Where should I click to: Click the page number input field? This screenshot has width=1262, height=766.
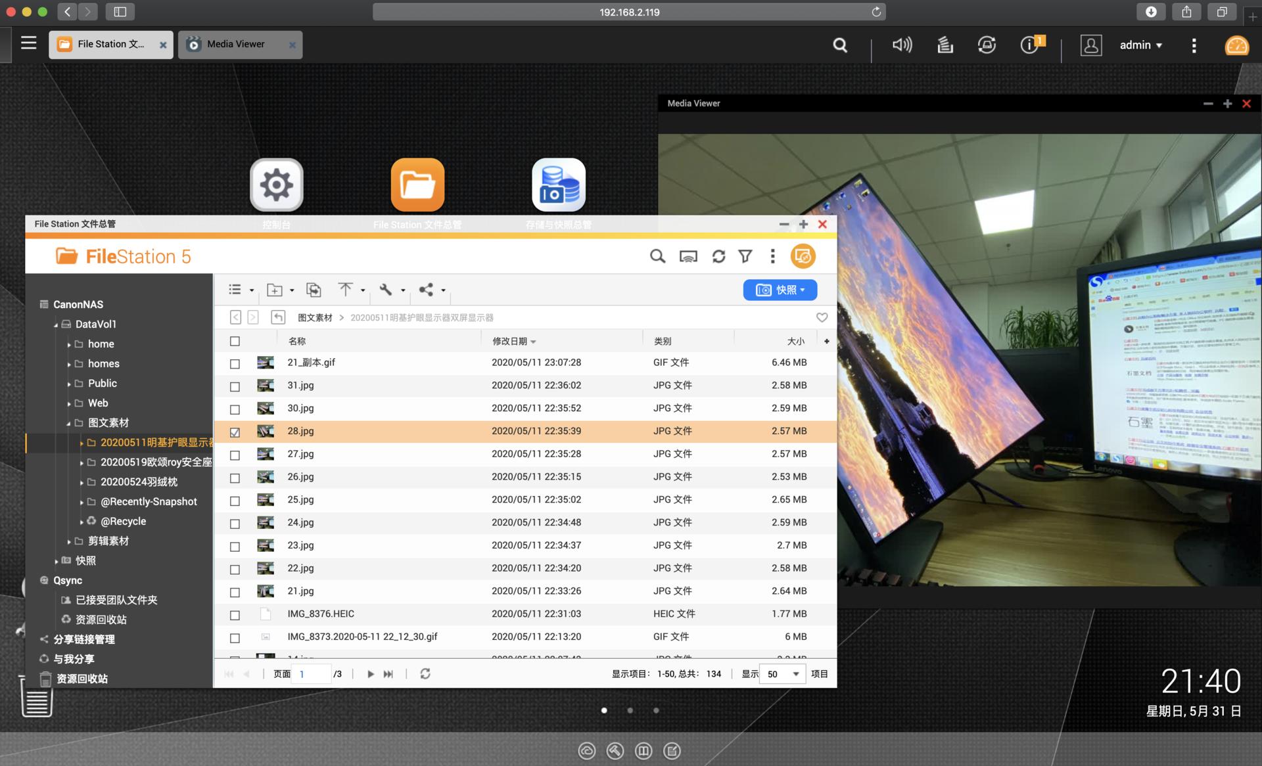[x=312, y=674]
